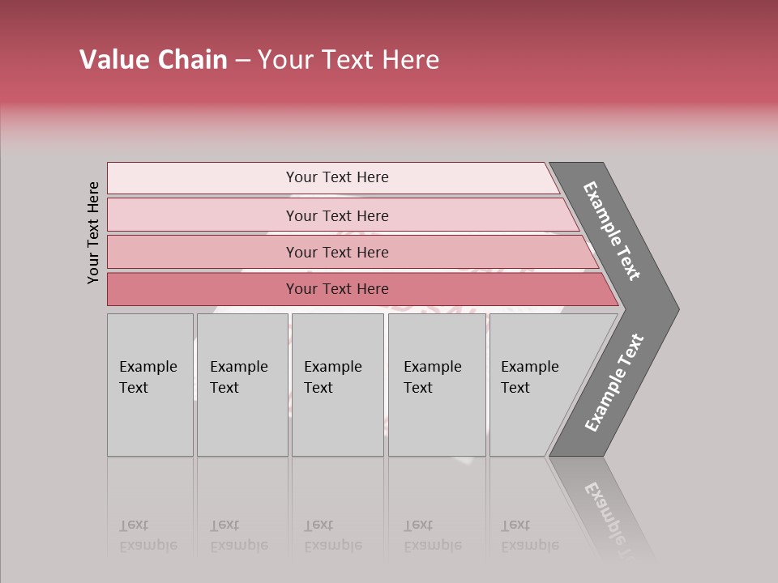The image size is (778, 583).
Task: Select the mirrored text under the second box
Action: coord(239,535)
